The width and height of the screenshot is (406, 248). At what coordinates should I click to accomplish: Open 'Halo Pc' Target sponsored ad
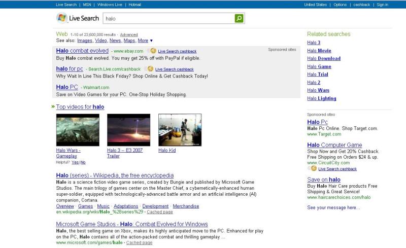click(x=317, y=122)
